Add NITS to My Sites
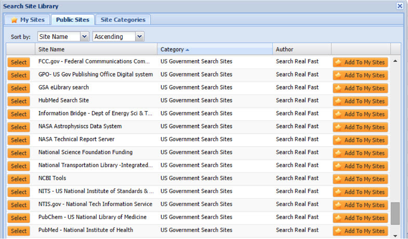The image size is (408, 239). [x=360, y=192]
